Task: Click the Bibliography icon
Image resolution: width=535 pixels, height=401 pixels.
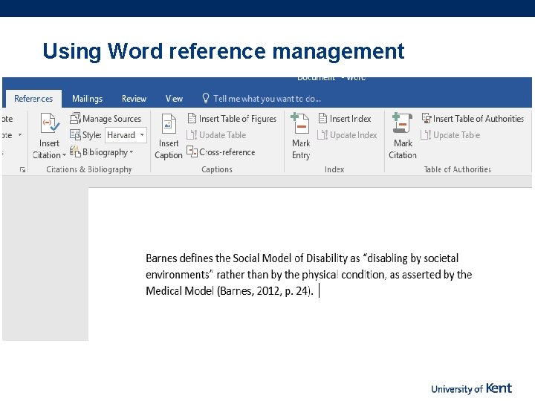Action: [x=75, y=151]
